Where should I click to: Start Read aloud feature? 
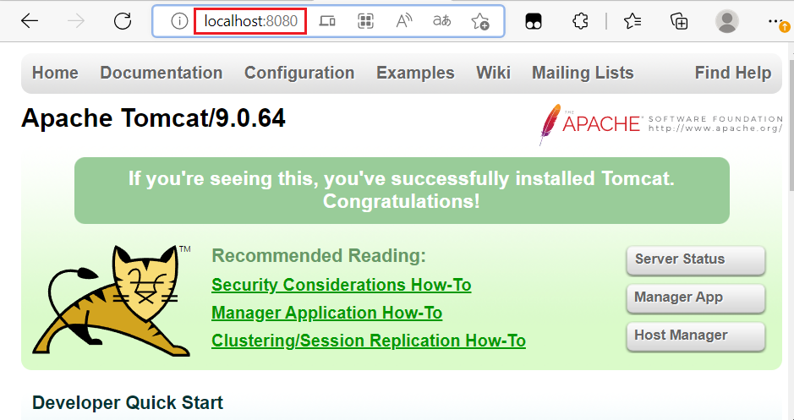click(x=403, y=21)
